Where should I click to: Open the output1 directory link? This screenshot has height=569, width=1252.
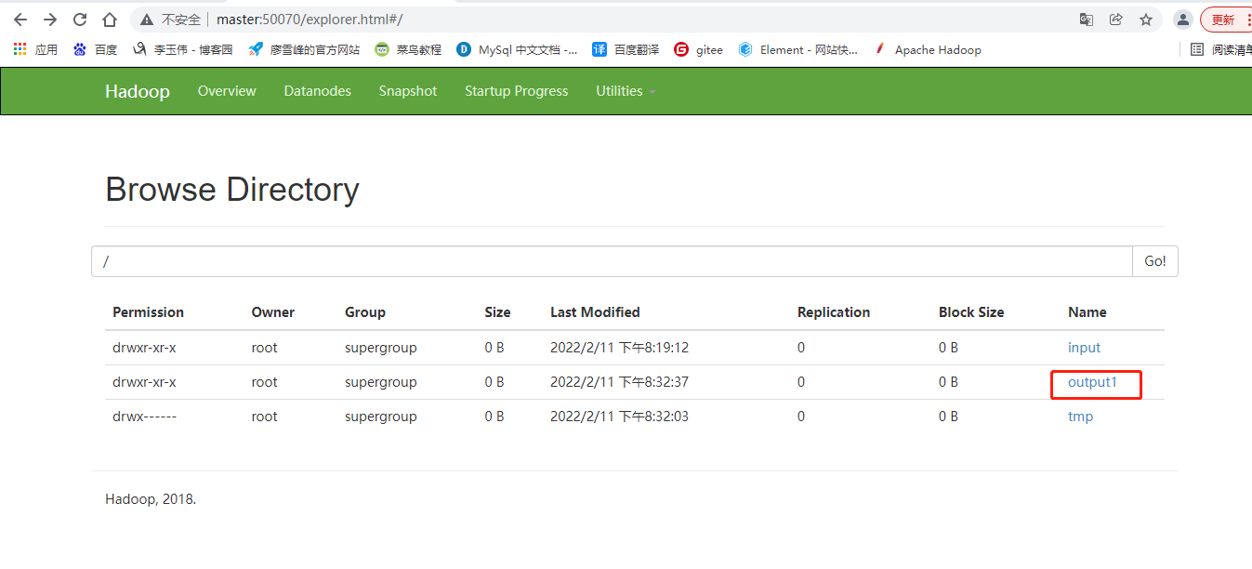(1092, 382)
